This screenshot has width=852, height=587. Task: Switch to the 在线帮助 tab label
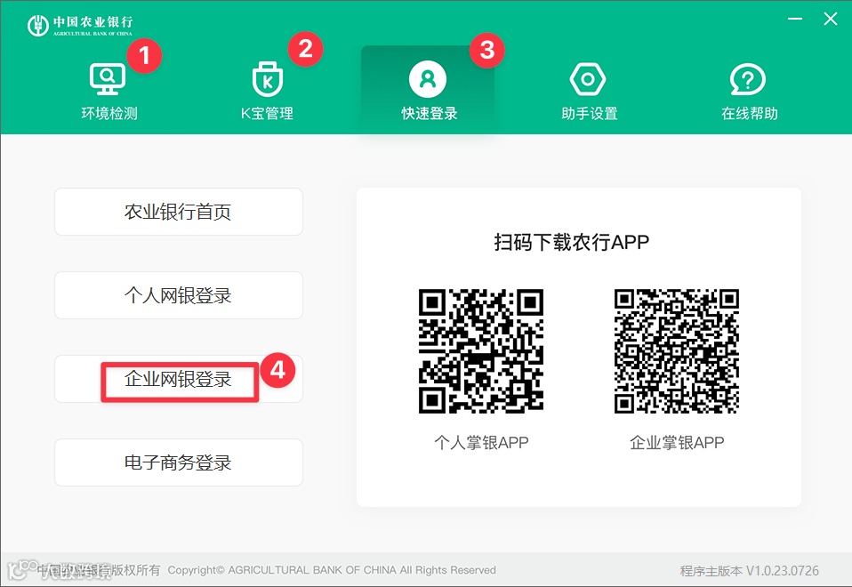click(x=750, y=113)
